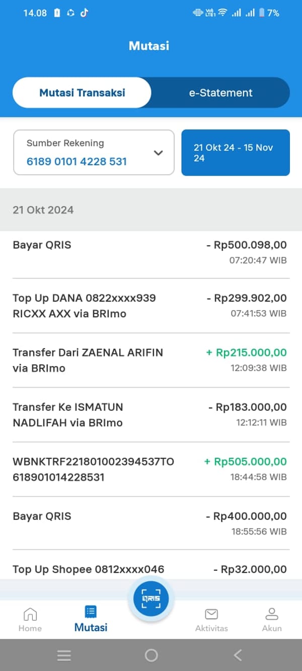Open the WBNKTRF Rp505.000,00 transaction
The height and width of the screenshot is (671, 302).
point(151,469)
